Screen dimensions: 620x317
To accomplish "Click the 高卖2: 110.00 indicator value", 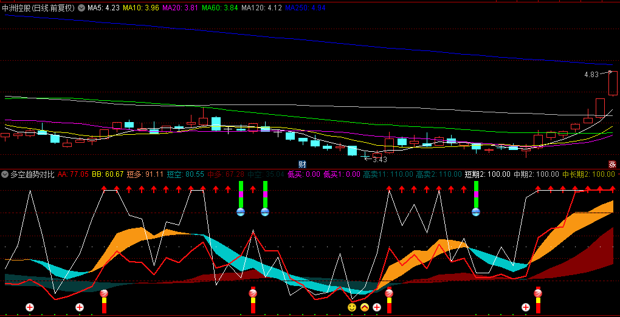I will click(439, 174).
